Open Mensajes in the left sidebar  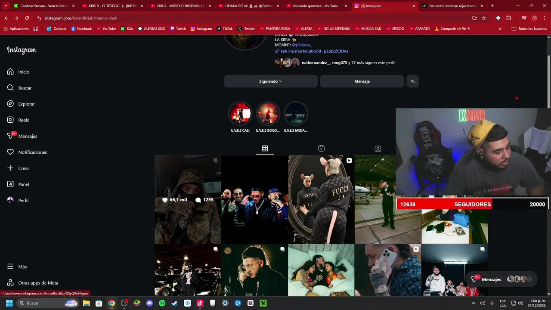point(22,136)
